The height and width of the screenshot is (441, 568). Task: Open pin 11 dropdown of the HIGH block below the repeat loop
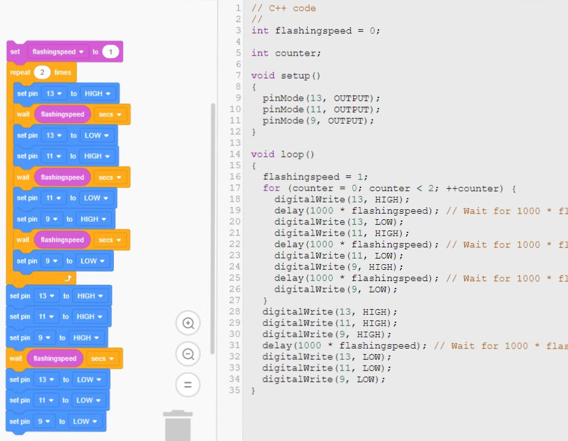pos(46,317)
